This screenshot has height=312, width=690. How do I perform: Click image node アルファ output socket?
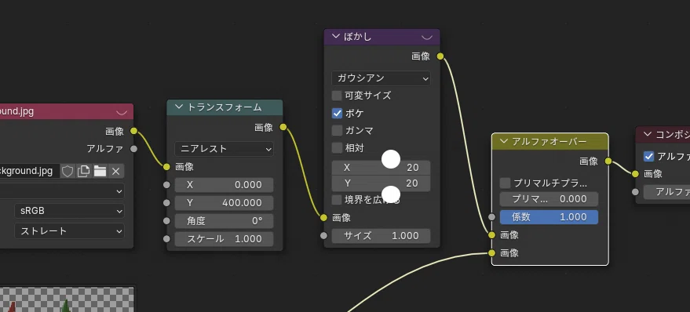click(133, 148)
